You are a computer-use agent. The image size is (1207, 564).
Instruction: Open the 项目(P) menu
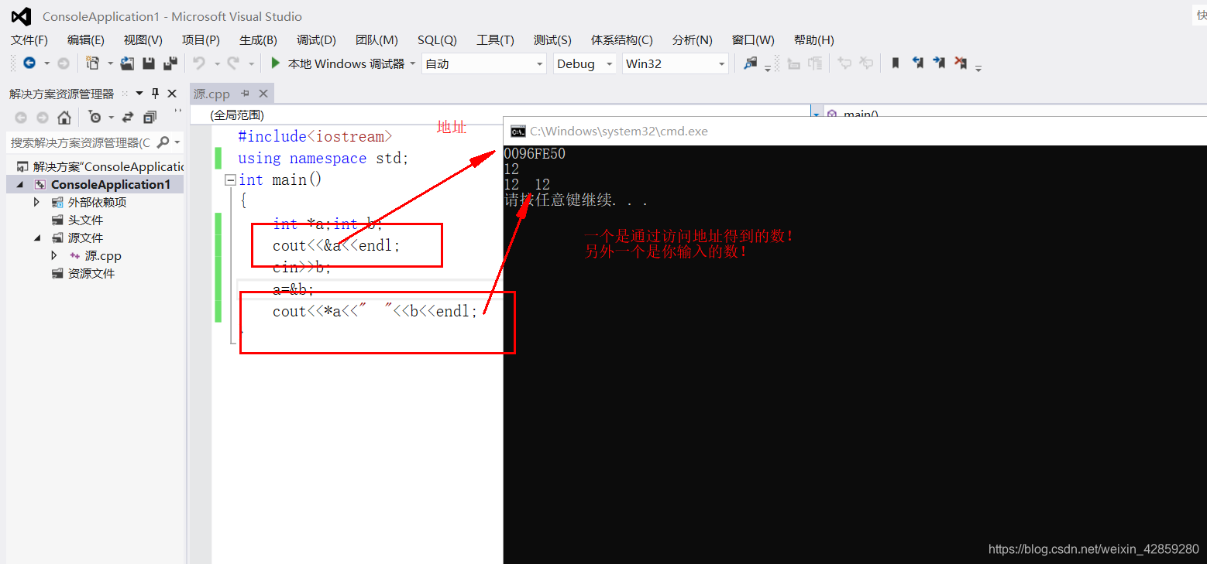(201, 40)
